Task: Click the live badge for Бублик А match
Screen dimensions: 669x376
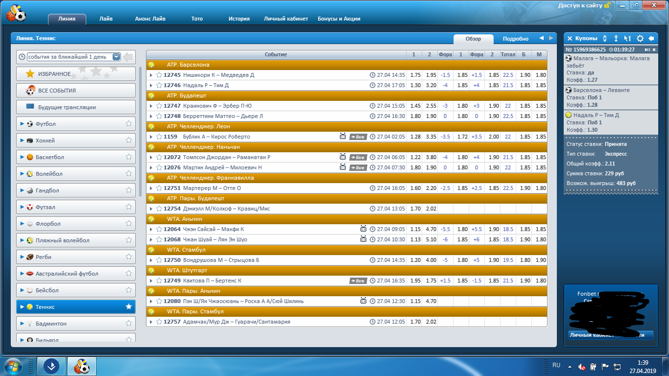Action: point(358,137)
